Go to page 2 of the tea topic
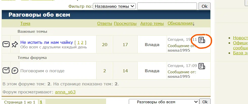Screen dimensions: 248x104 pos(82,42)
